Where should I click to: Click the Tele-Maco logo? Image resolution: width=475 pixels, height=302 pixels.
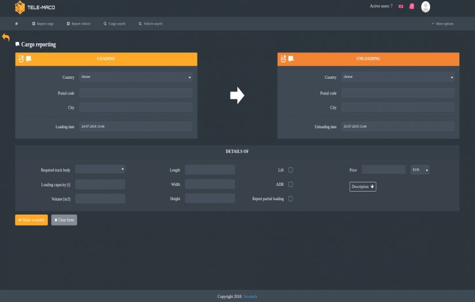point(35,7)
